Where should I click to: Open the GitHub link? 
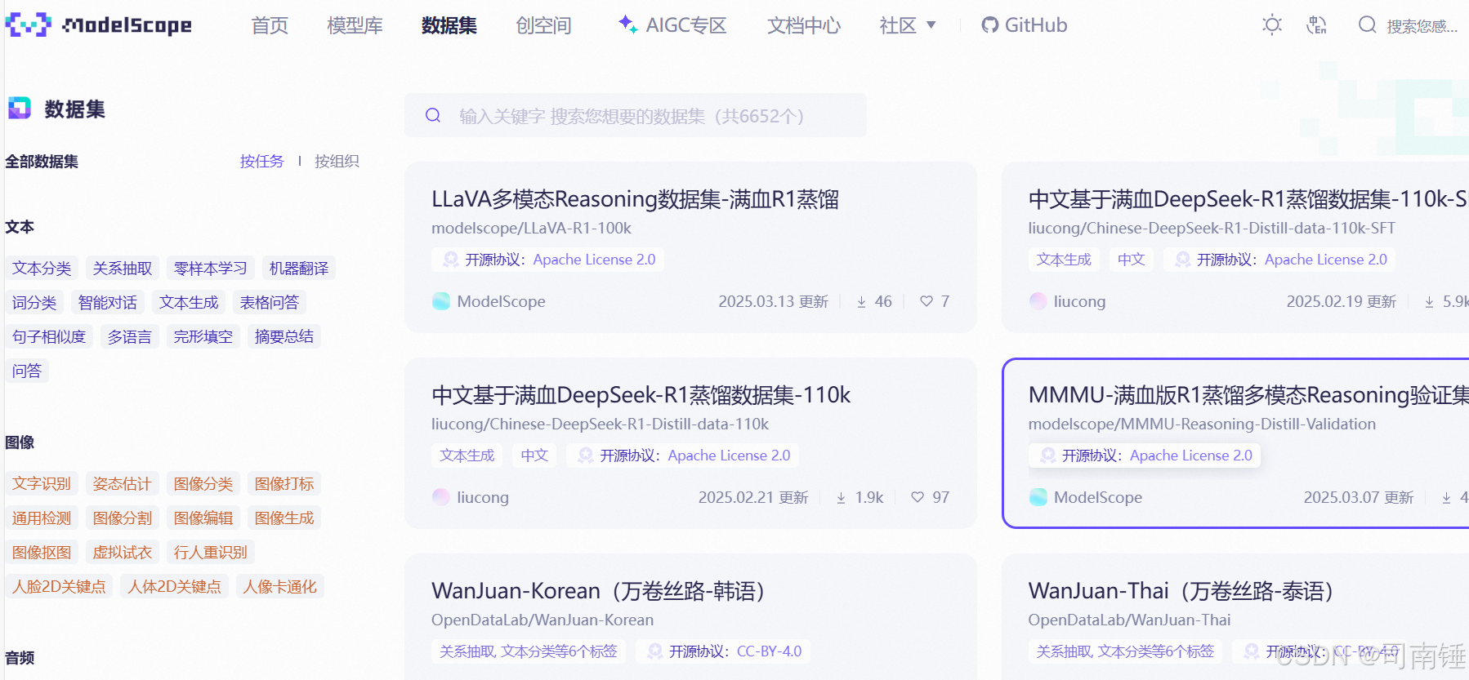(x=1025, y=25)
